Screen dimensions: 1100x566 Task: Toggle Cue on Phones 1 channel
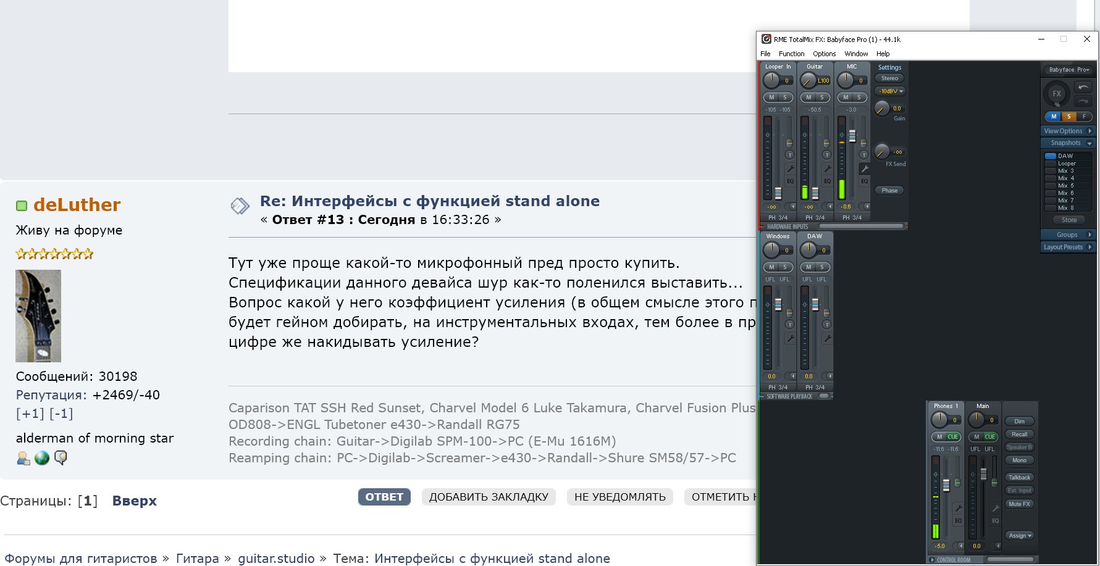point(953,437)
